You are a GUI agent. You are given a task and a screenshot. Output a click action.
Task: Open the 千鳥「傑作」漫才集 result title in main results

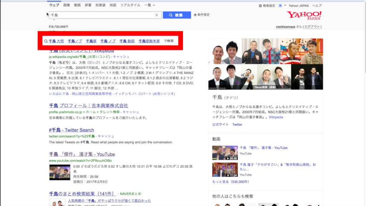(x=82, y=154)
